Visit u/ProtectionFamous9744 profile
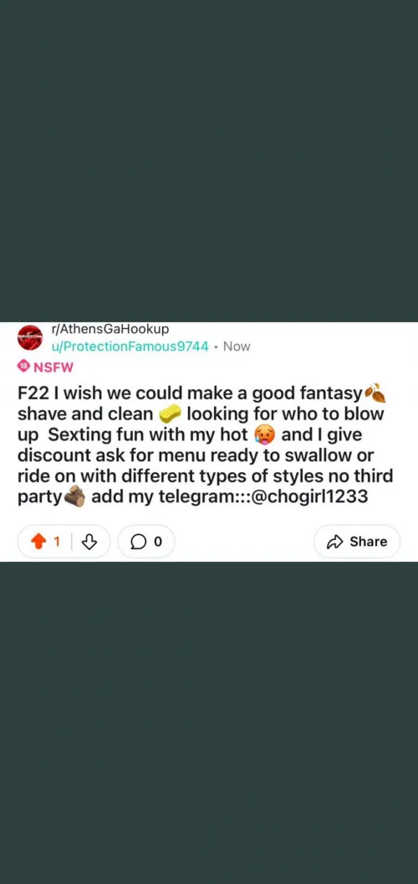The width and height of the screenshot is (418, 884). 130,347
